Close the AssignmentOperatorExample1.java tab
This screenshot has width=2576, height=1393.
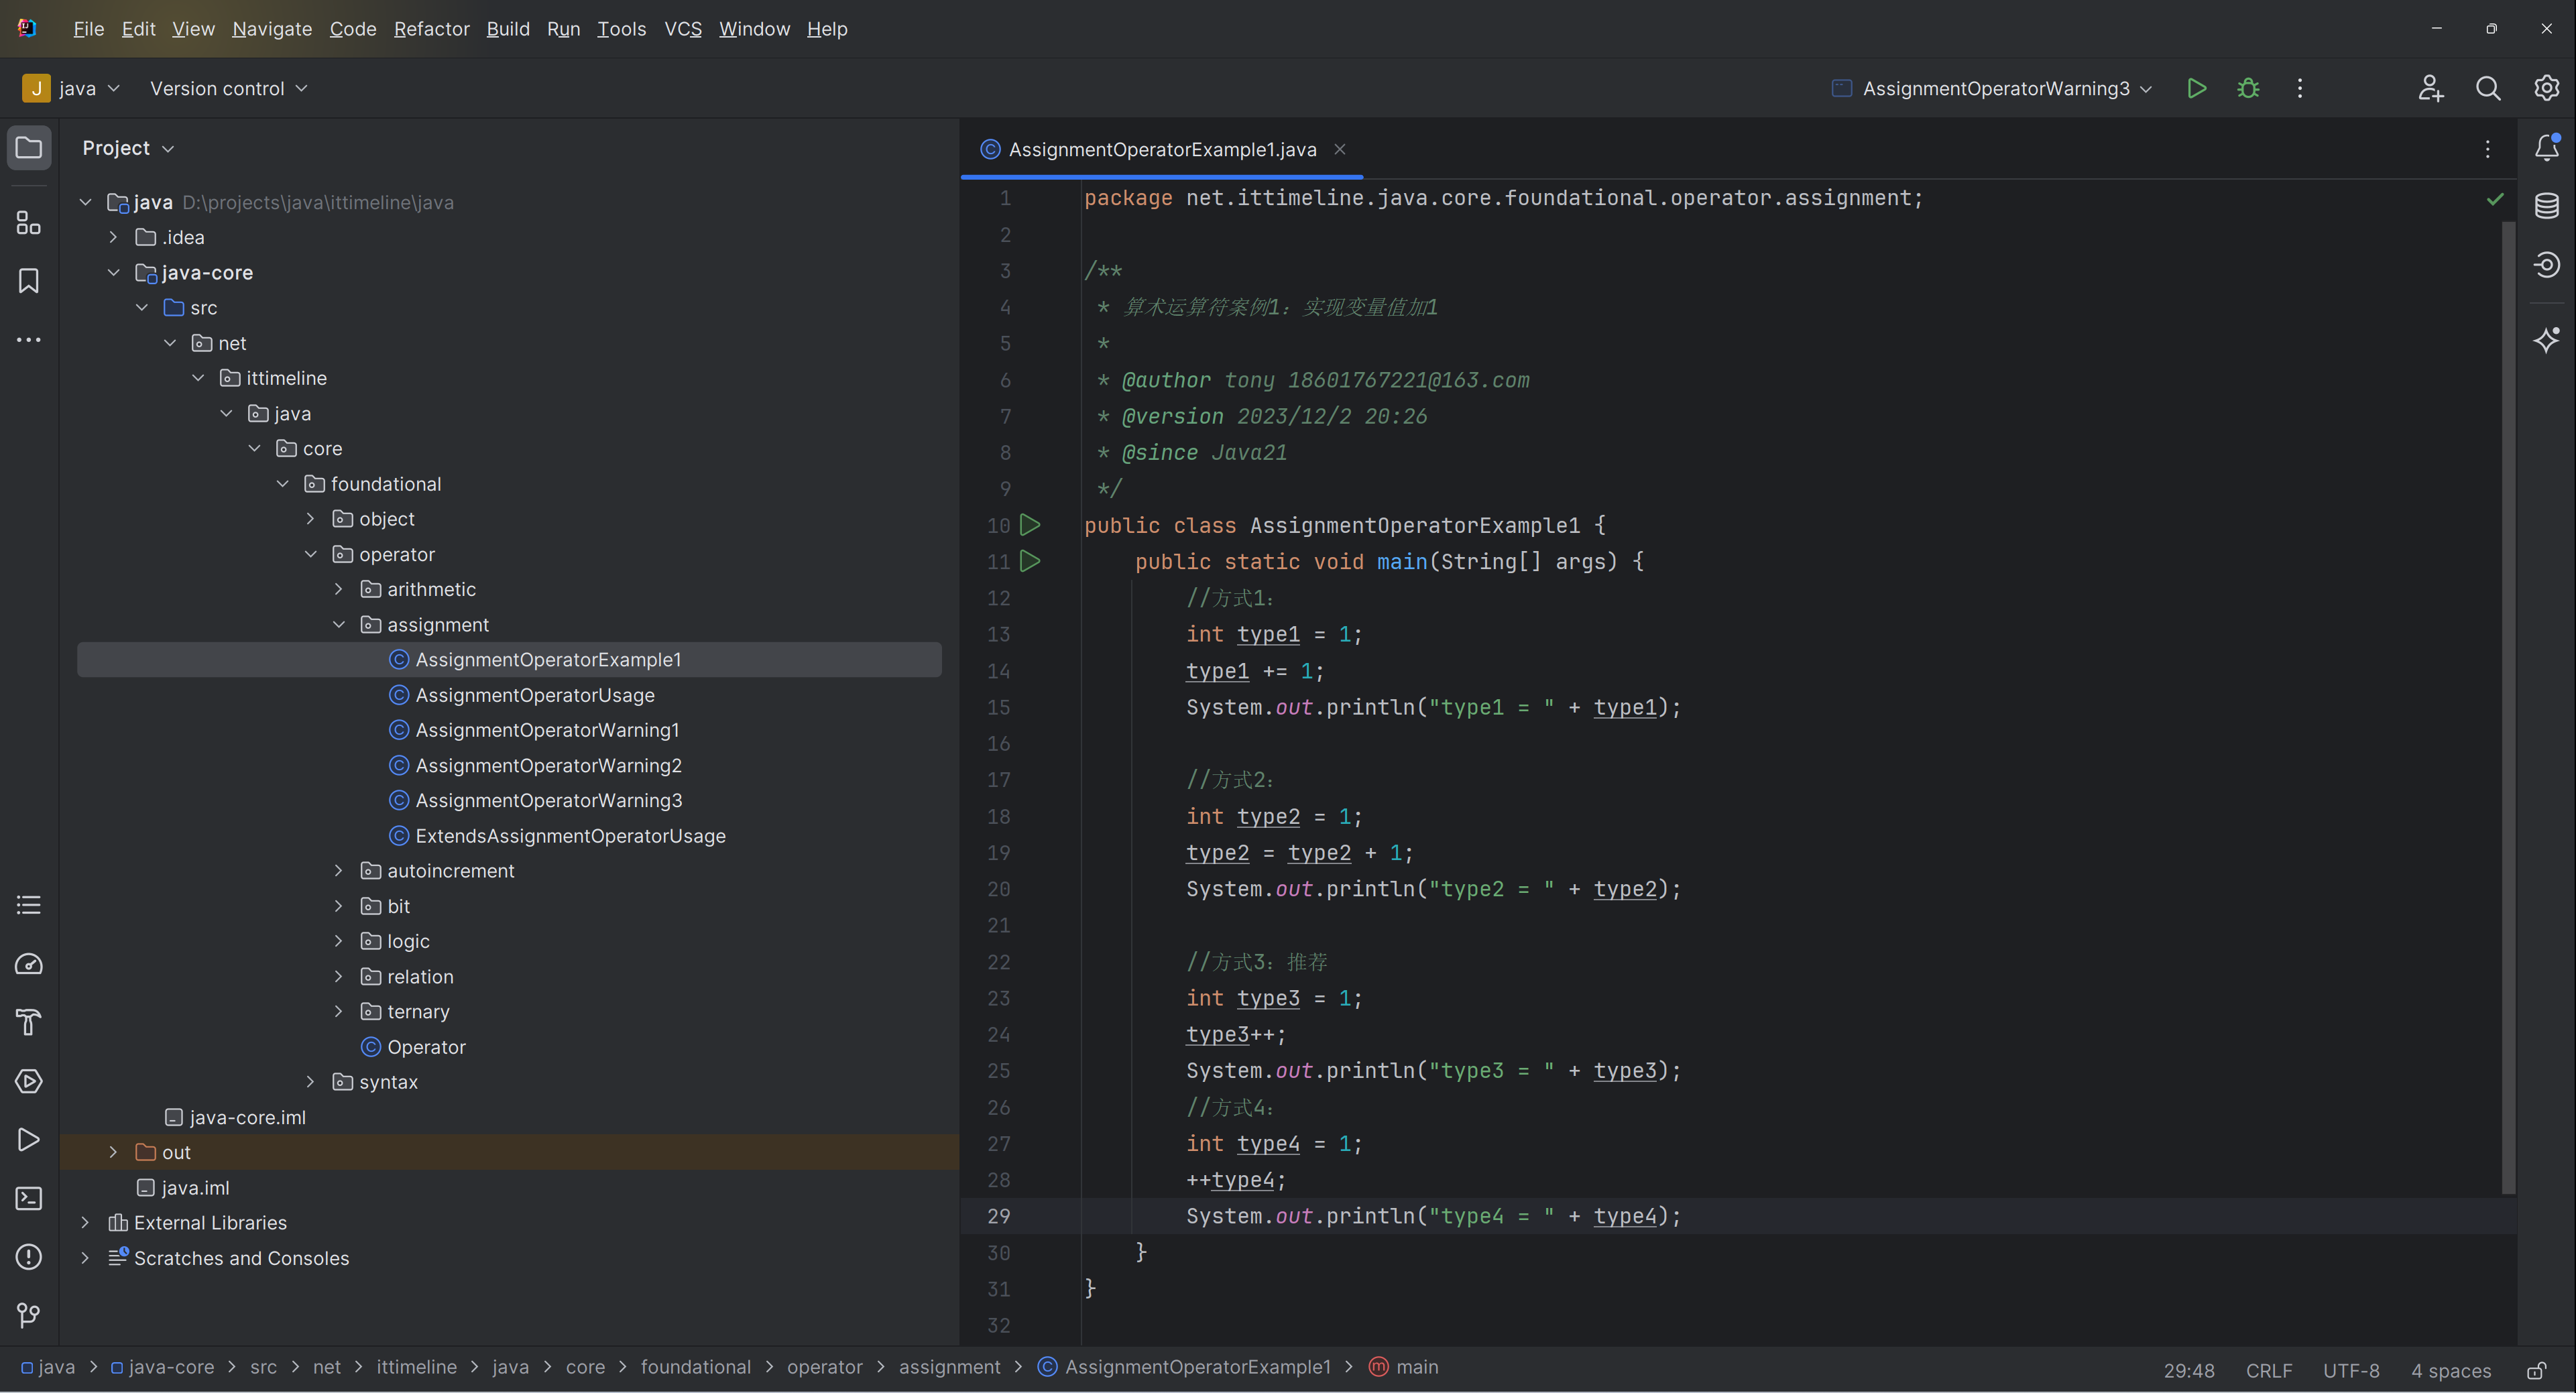point(1339,149)
